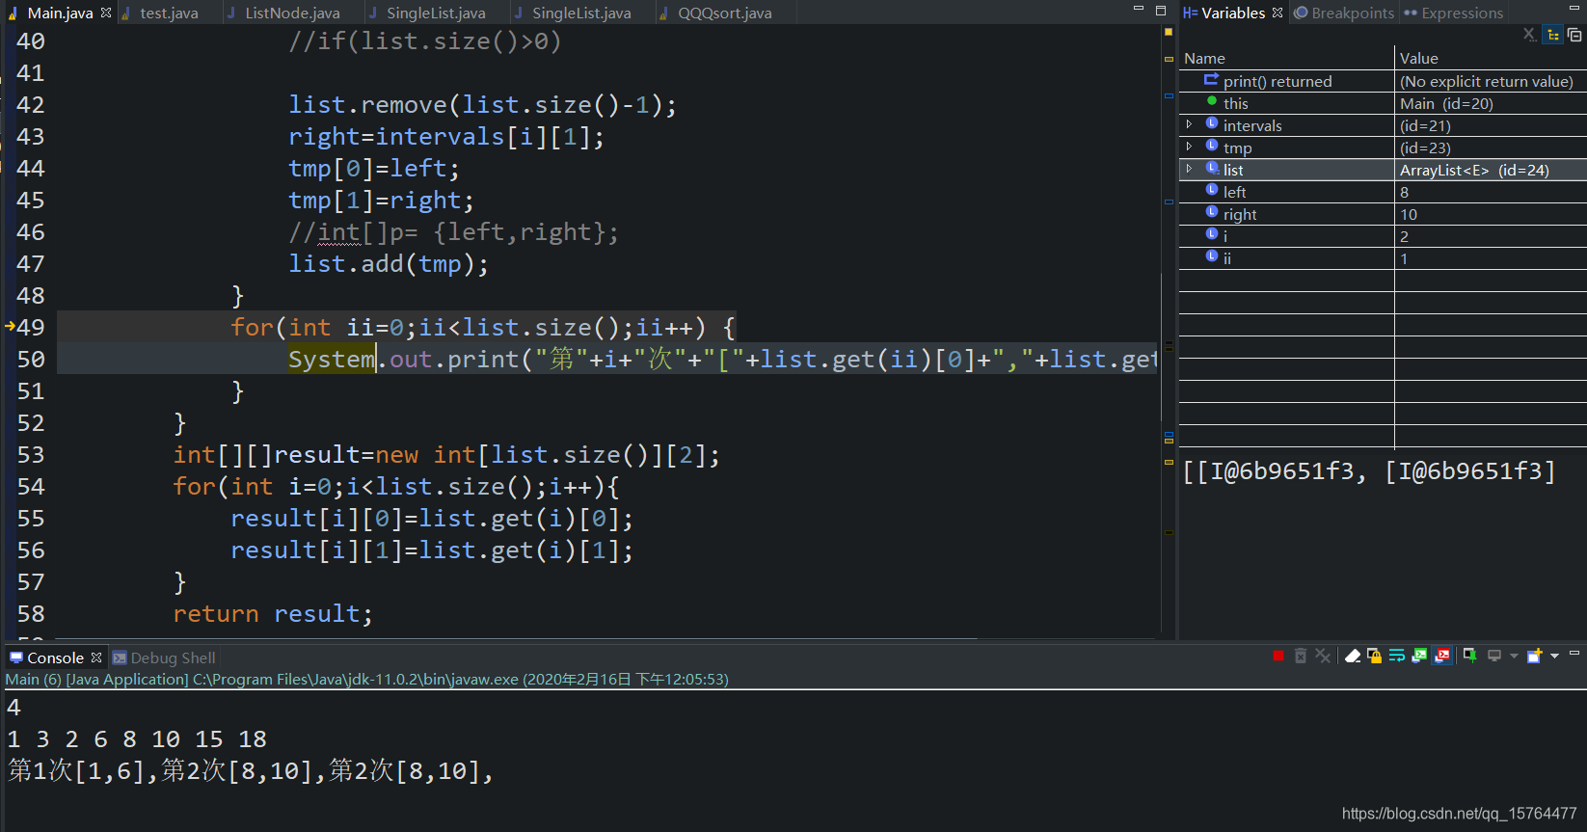Select the 'ii' variable row
1587x832 pixels.
click(x=1383, y=258)
